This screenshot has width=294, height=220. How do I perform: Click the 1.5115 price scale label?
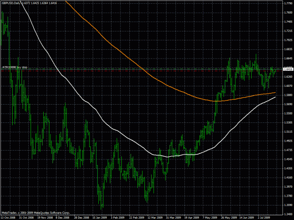pos(288,132)
